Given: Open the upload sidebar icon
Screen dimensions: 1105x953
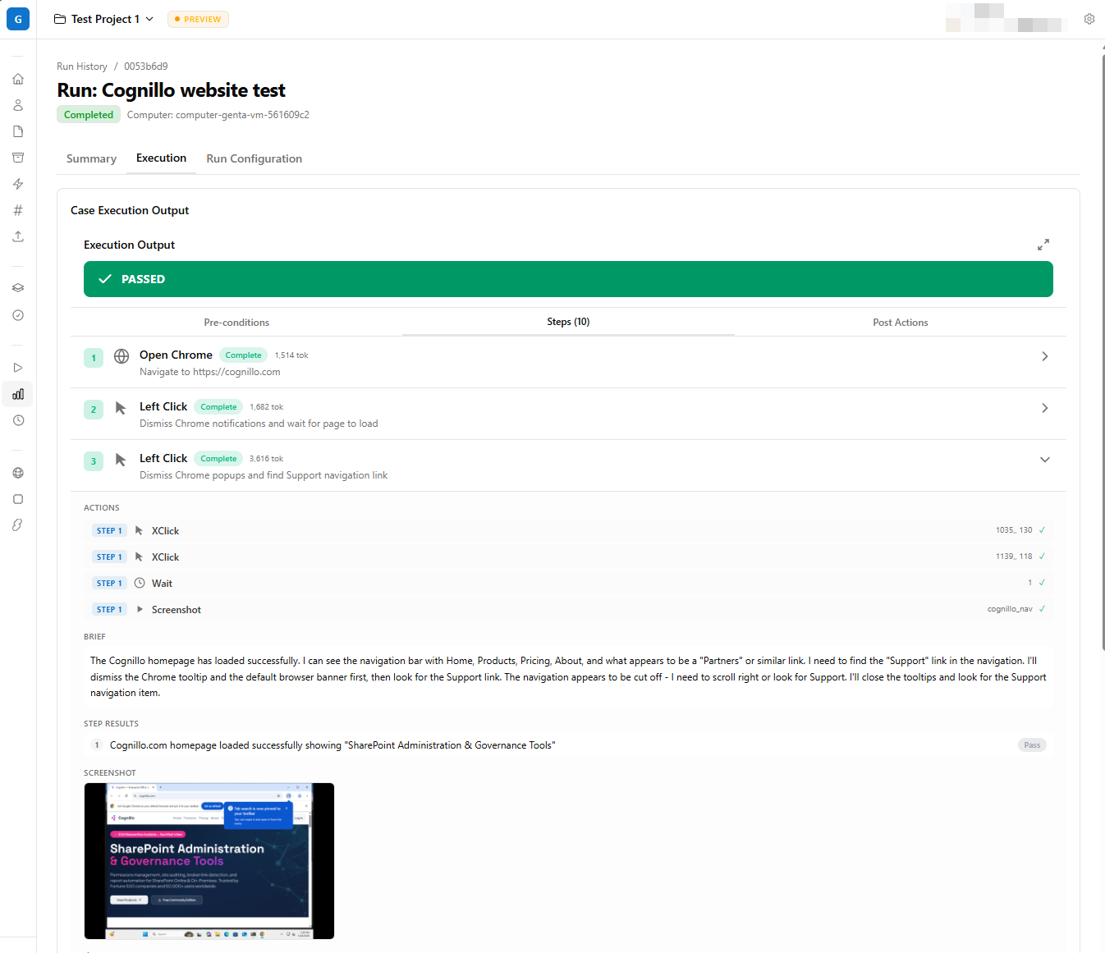Looking at the screenshot, I should [x=18, y=236].
